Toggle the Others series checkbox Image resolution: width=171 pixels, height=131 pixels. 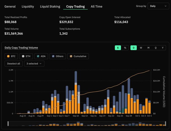coord(53,56)
